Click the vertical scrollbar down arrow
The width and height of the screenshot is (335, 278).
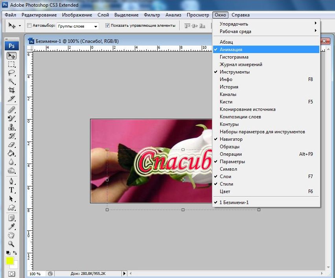point(328,267)
